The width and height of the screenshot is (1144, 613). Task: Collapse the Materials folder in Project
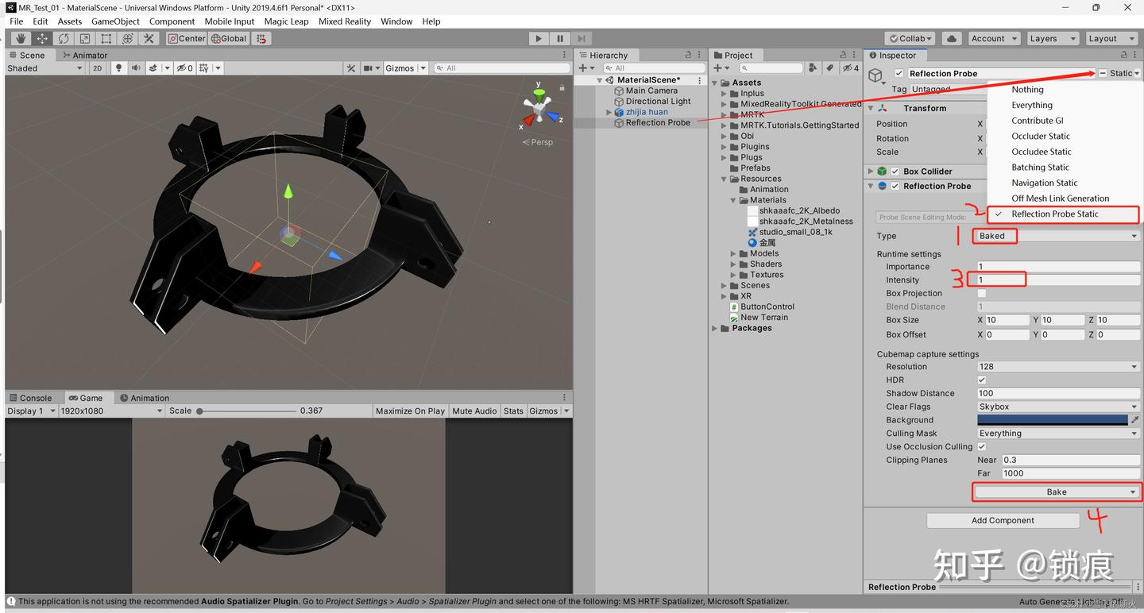coord(733,200)
